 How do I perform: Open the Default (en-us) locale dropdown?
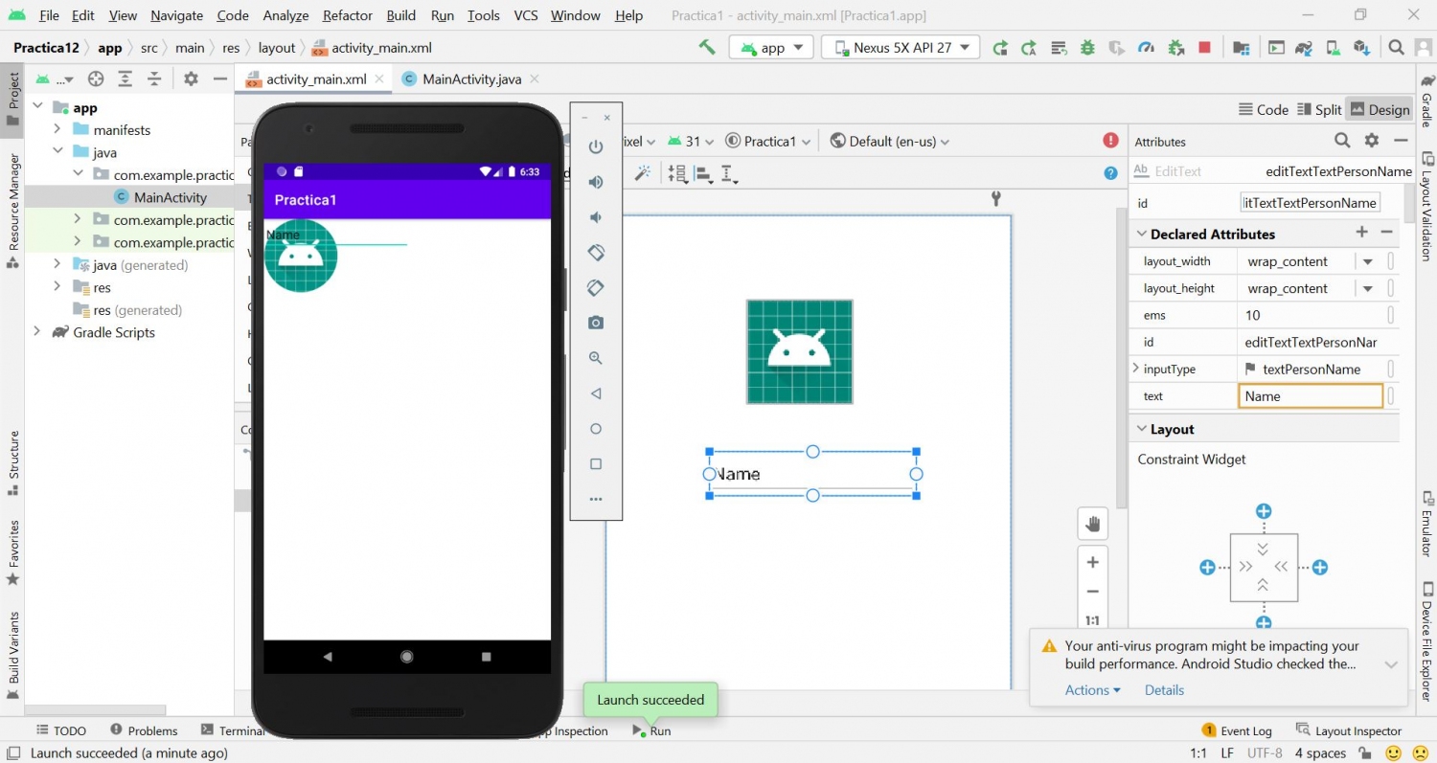click(890, 142)
